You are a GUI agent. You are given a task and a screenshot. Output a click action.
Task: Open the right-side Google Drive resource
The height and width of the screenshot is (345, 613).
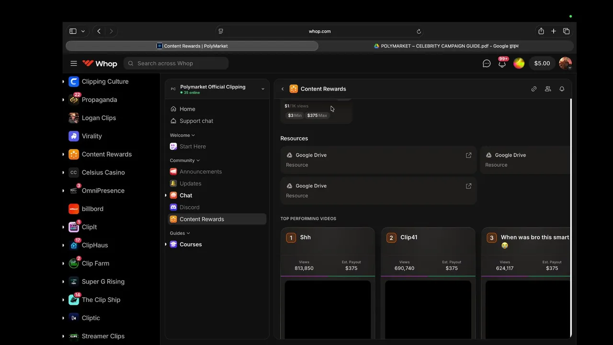(525, 160)
